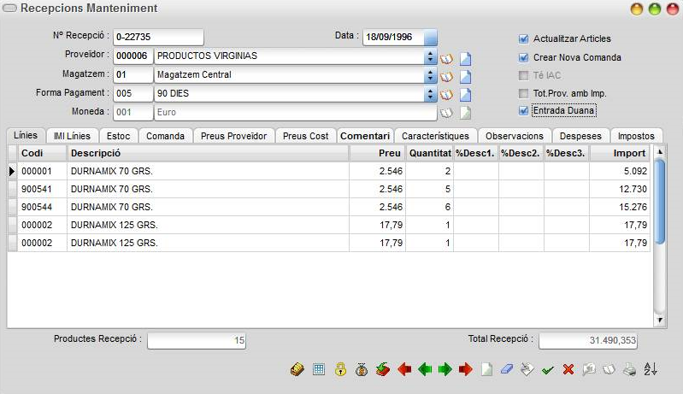Click the Proveïdor code field 000006

pyautogui.click(x=132, y=56)
